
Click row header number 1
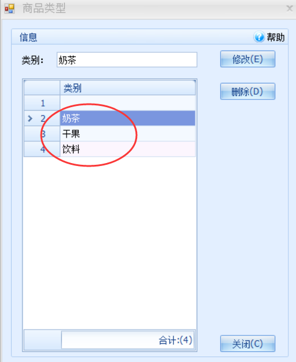tap(42, 103)
